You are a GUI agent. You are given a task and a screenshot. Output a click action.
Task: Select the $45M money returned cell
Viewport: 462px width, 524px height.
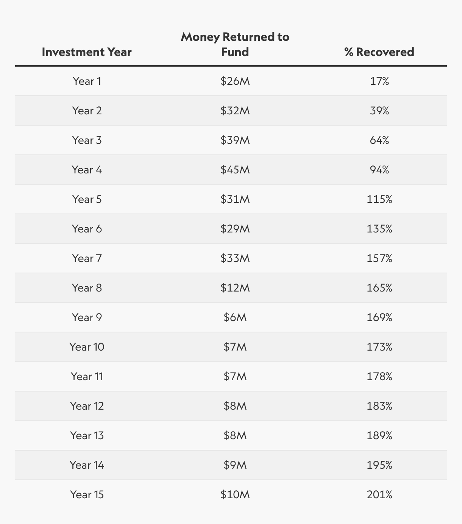235,170
